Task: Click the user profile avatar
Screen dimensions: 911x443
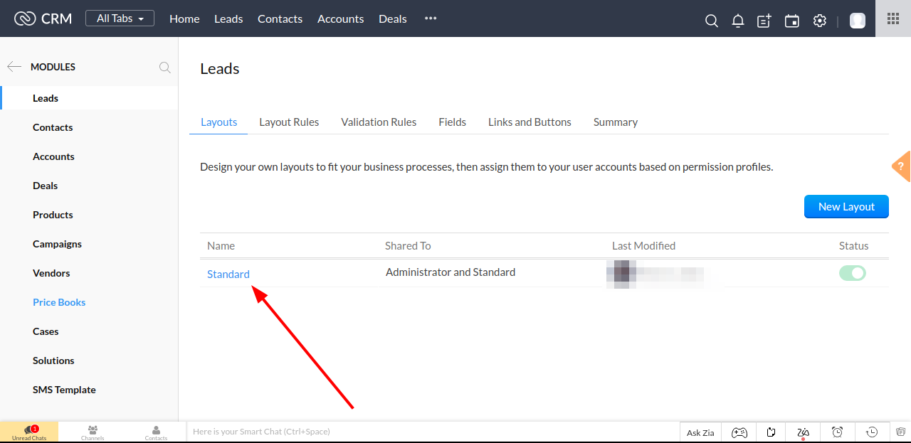Action: [x=858, y=21]
